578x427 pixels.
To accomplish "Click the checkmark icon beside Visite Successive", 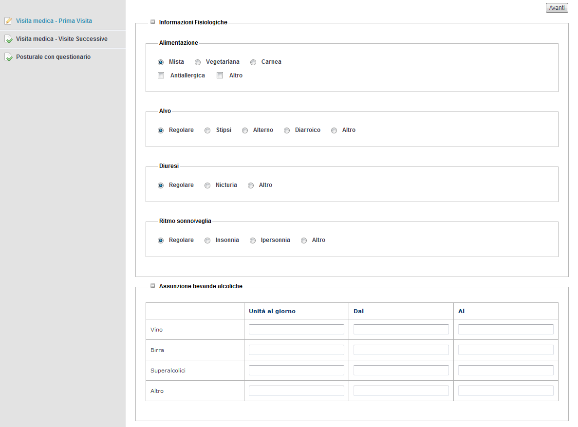I will click(8, 39).
